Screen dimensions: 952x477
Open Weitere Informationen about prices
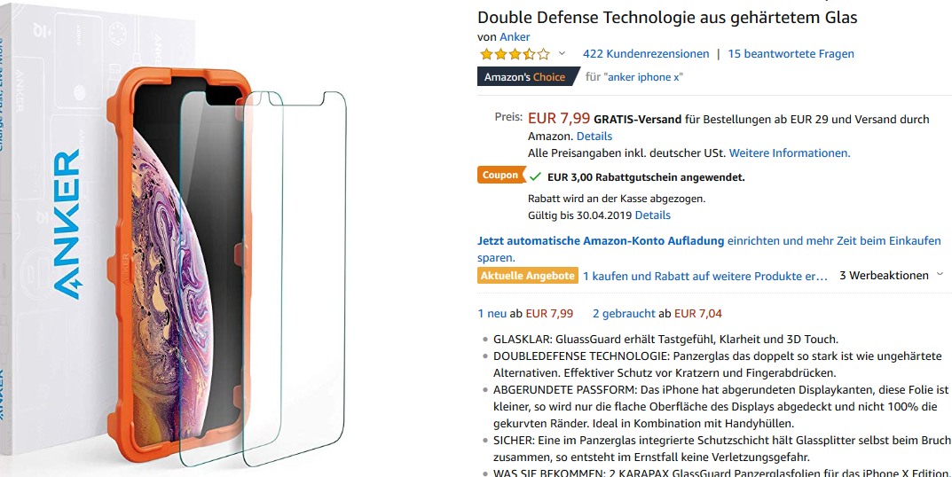(790, 153)
